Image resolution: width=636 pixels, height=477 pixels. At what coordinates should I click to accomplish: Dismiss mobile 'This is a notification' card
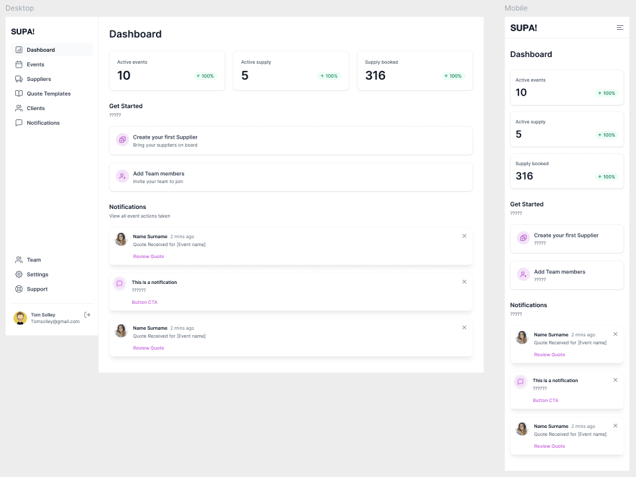pos(615,379)
